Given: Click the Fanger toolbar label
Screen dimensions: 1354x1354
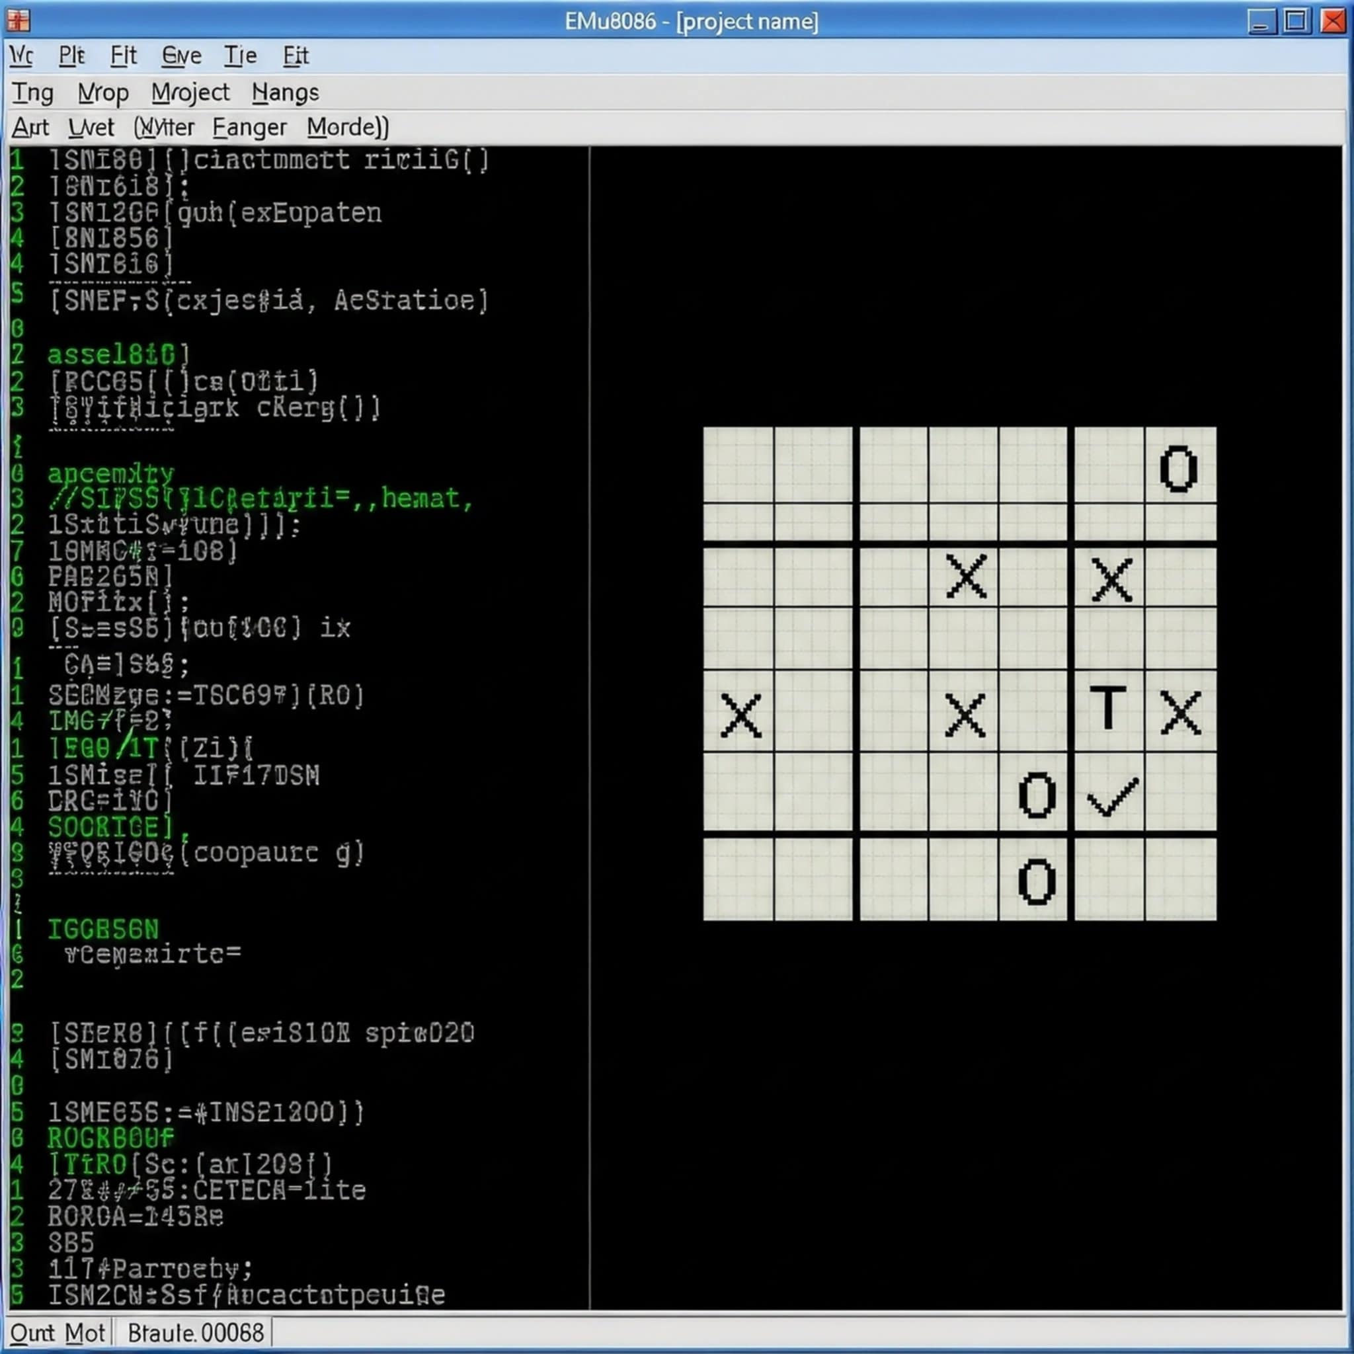Looking at the screenshot, I should (x=249, y=128).
